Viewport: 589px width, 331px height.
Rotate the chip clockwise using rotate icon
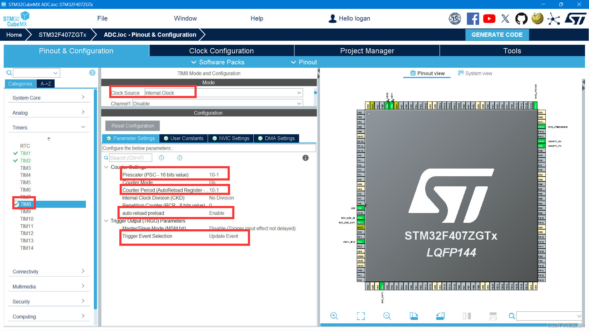tap(414, 316)
